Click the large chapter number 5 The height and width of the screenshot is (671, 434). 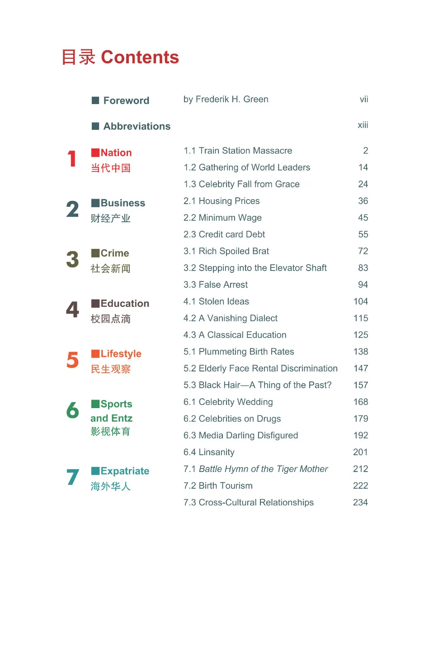72,360
